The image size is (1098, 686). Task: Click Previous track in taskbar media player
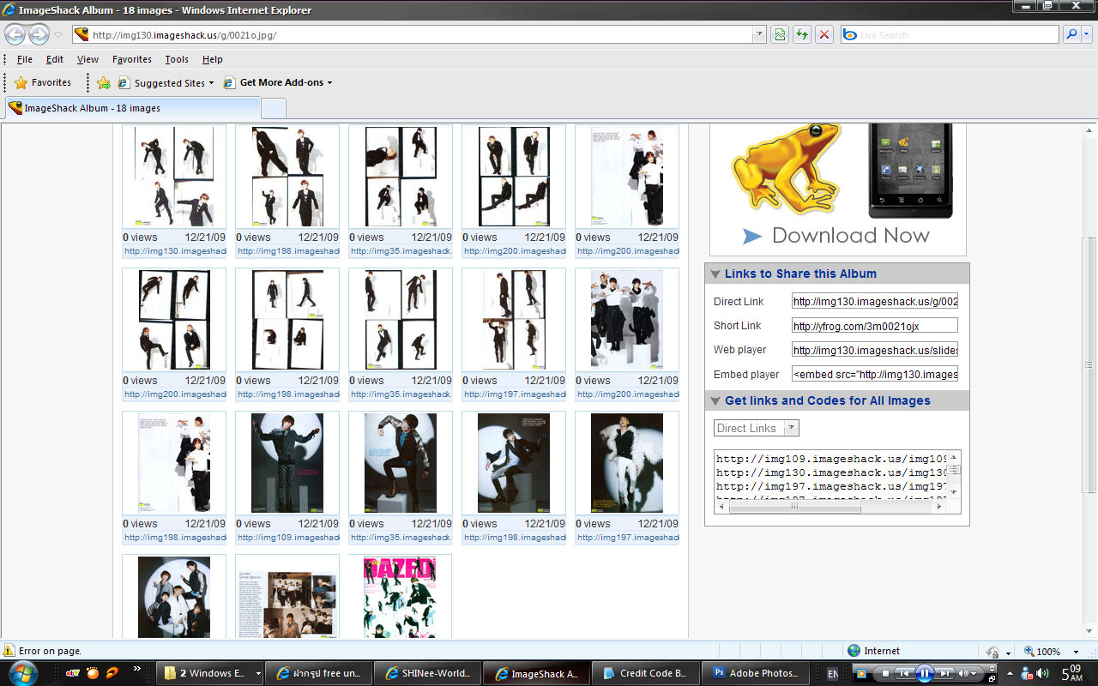pos(903,673)
